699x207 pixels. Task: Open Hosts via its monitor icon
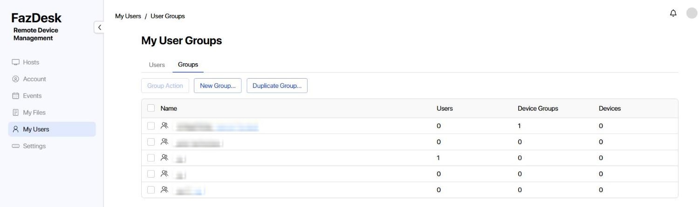point(16,62)
